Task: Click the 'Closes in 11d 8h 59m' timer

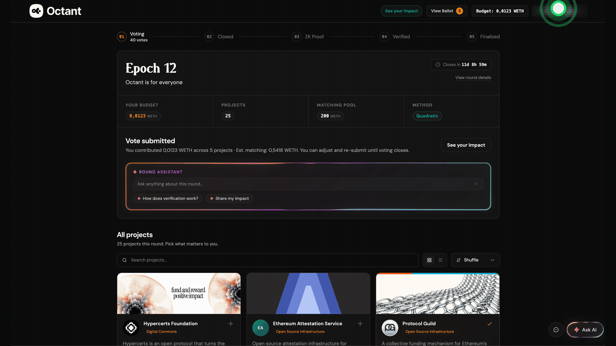Action: tap(461, 65)
